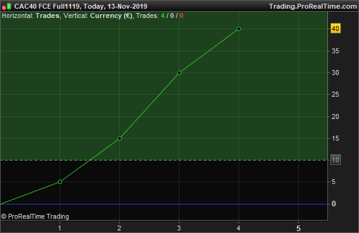This screenshot has height=233, width=359.
Task: Click the blue zero baseline line
Action: (x=164, y=204)
